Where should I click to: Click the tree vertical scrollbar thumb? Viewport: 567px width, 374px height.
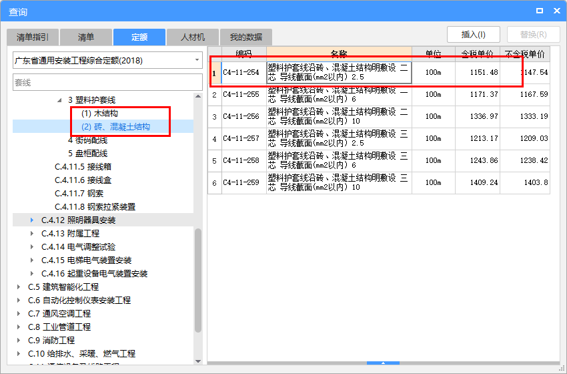tap(198, 280)
